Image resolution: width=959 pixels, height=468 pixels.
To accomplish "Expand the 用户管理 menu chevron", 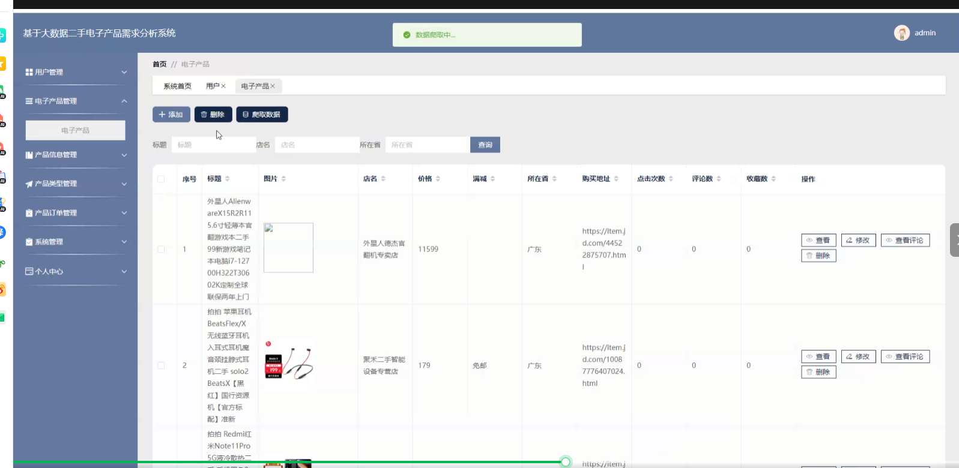I will click(124, 72).
